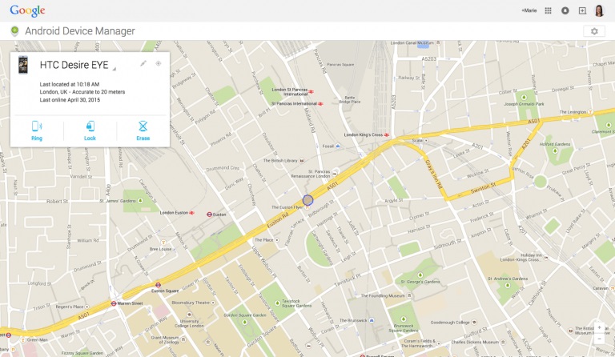Click the London King's Cross station marker
615x357 pixels.
pos(386,134)
